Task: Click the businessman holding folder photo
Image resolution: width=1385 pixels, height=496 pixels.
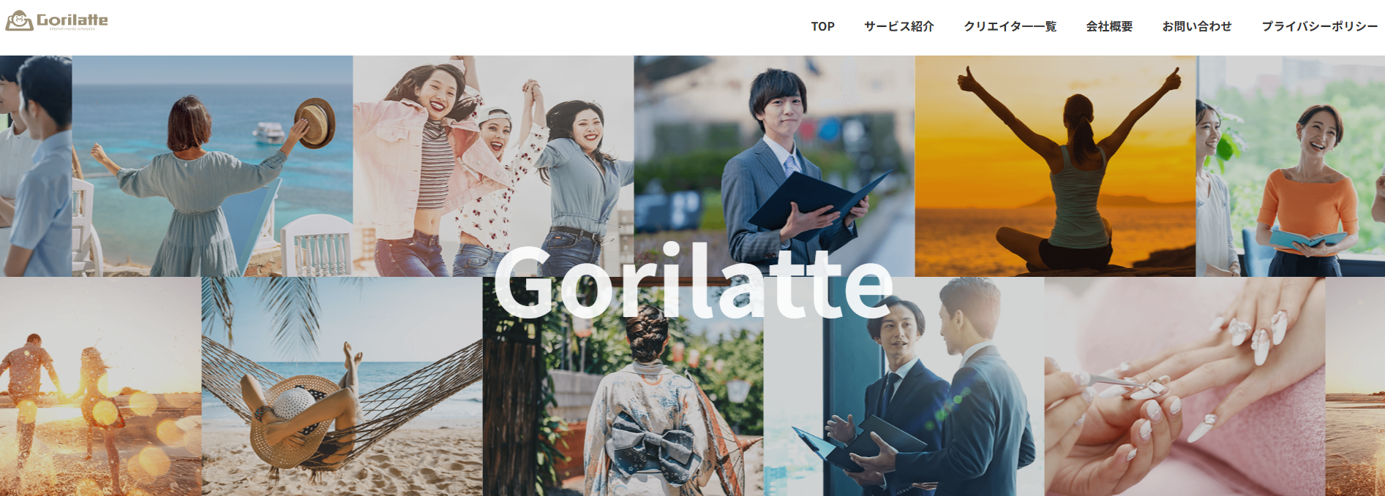Action: pos(774,166)
